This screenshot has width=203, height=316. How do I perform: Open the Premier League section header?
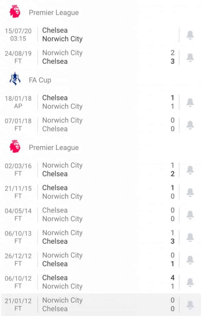coord(54,12)
